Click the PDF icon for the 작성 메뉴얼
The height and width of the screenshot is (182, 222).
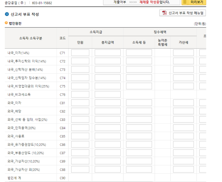164,13
